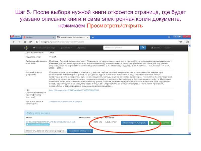Open the Учебно-методические издания collection link

[x=66, y=102]
